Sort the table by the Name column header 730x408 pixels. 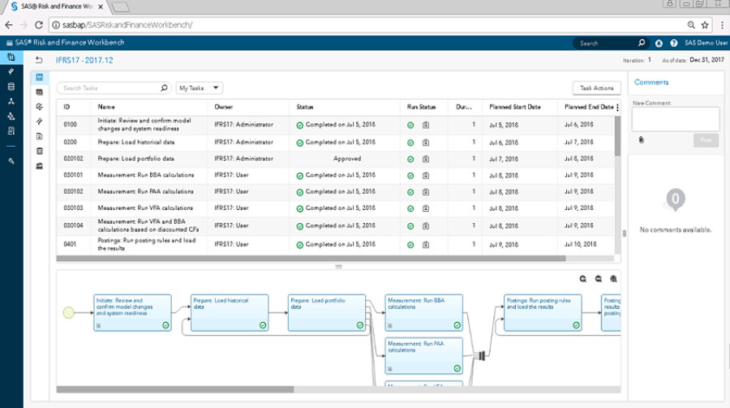(106, 107)
